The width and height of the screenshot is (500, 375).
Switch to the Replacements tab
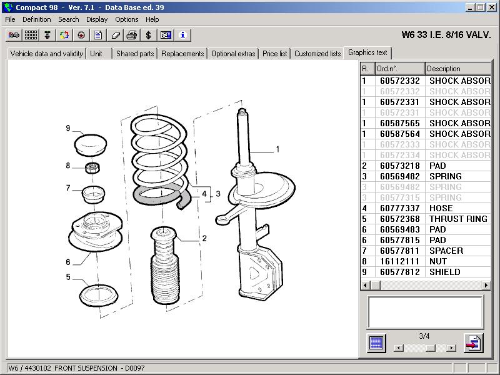[x=182, y=54]
